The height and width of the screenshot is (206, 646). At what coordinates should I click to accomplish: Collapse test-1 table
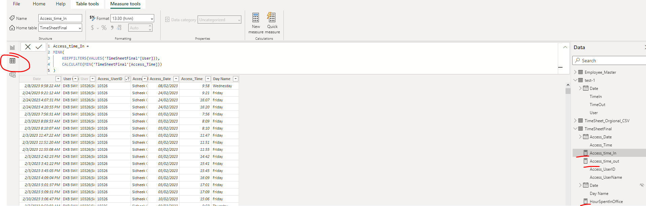coord(575,80)
